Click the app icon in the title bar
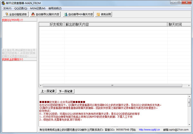 click(x=3, y=3)
